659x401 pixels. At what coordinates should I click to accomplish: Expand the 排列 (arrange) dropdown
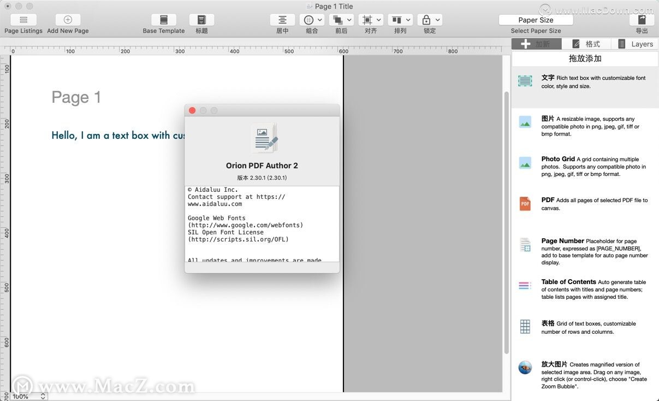(x=400, y=20)
